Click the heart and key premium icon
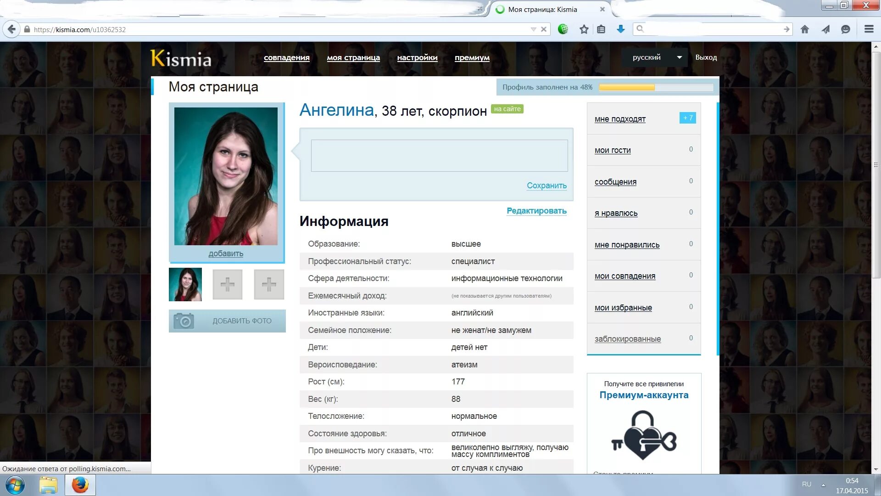Image resolution: width=881 pixels, height=496 pixels. click(644, 435)
